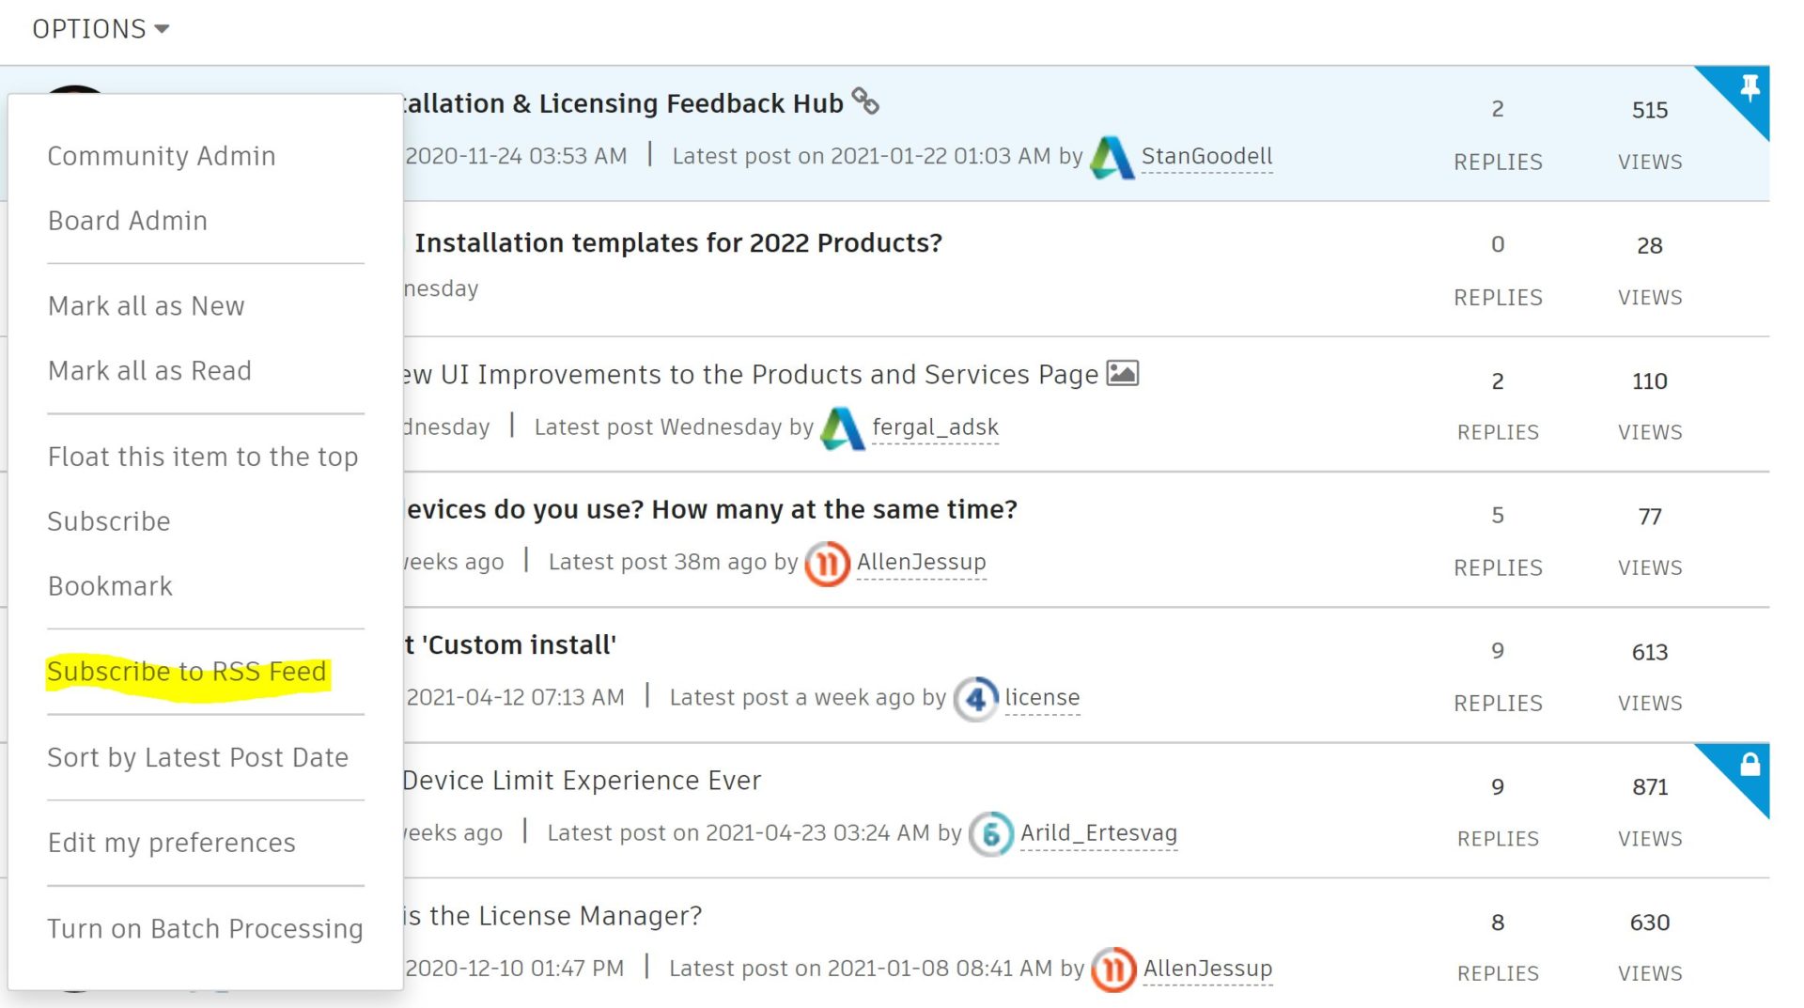Select Turn on Batch Processing
This screenshot has height=1008, width=1804.
click(x=206, y=928)
